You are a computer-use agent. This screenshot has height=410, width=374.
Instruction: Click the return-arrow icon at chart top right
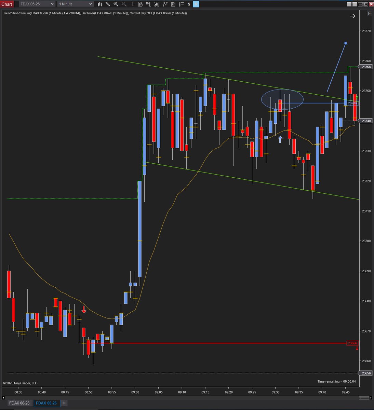tap(352, 16)
